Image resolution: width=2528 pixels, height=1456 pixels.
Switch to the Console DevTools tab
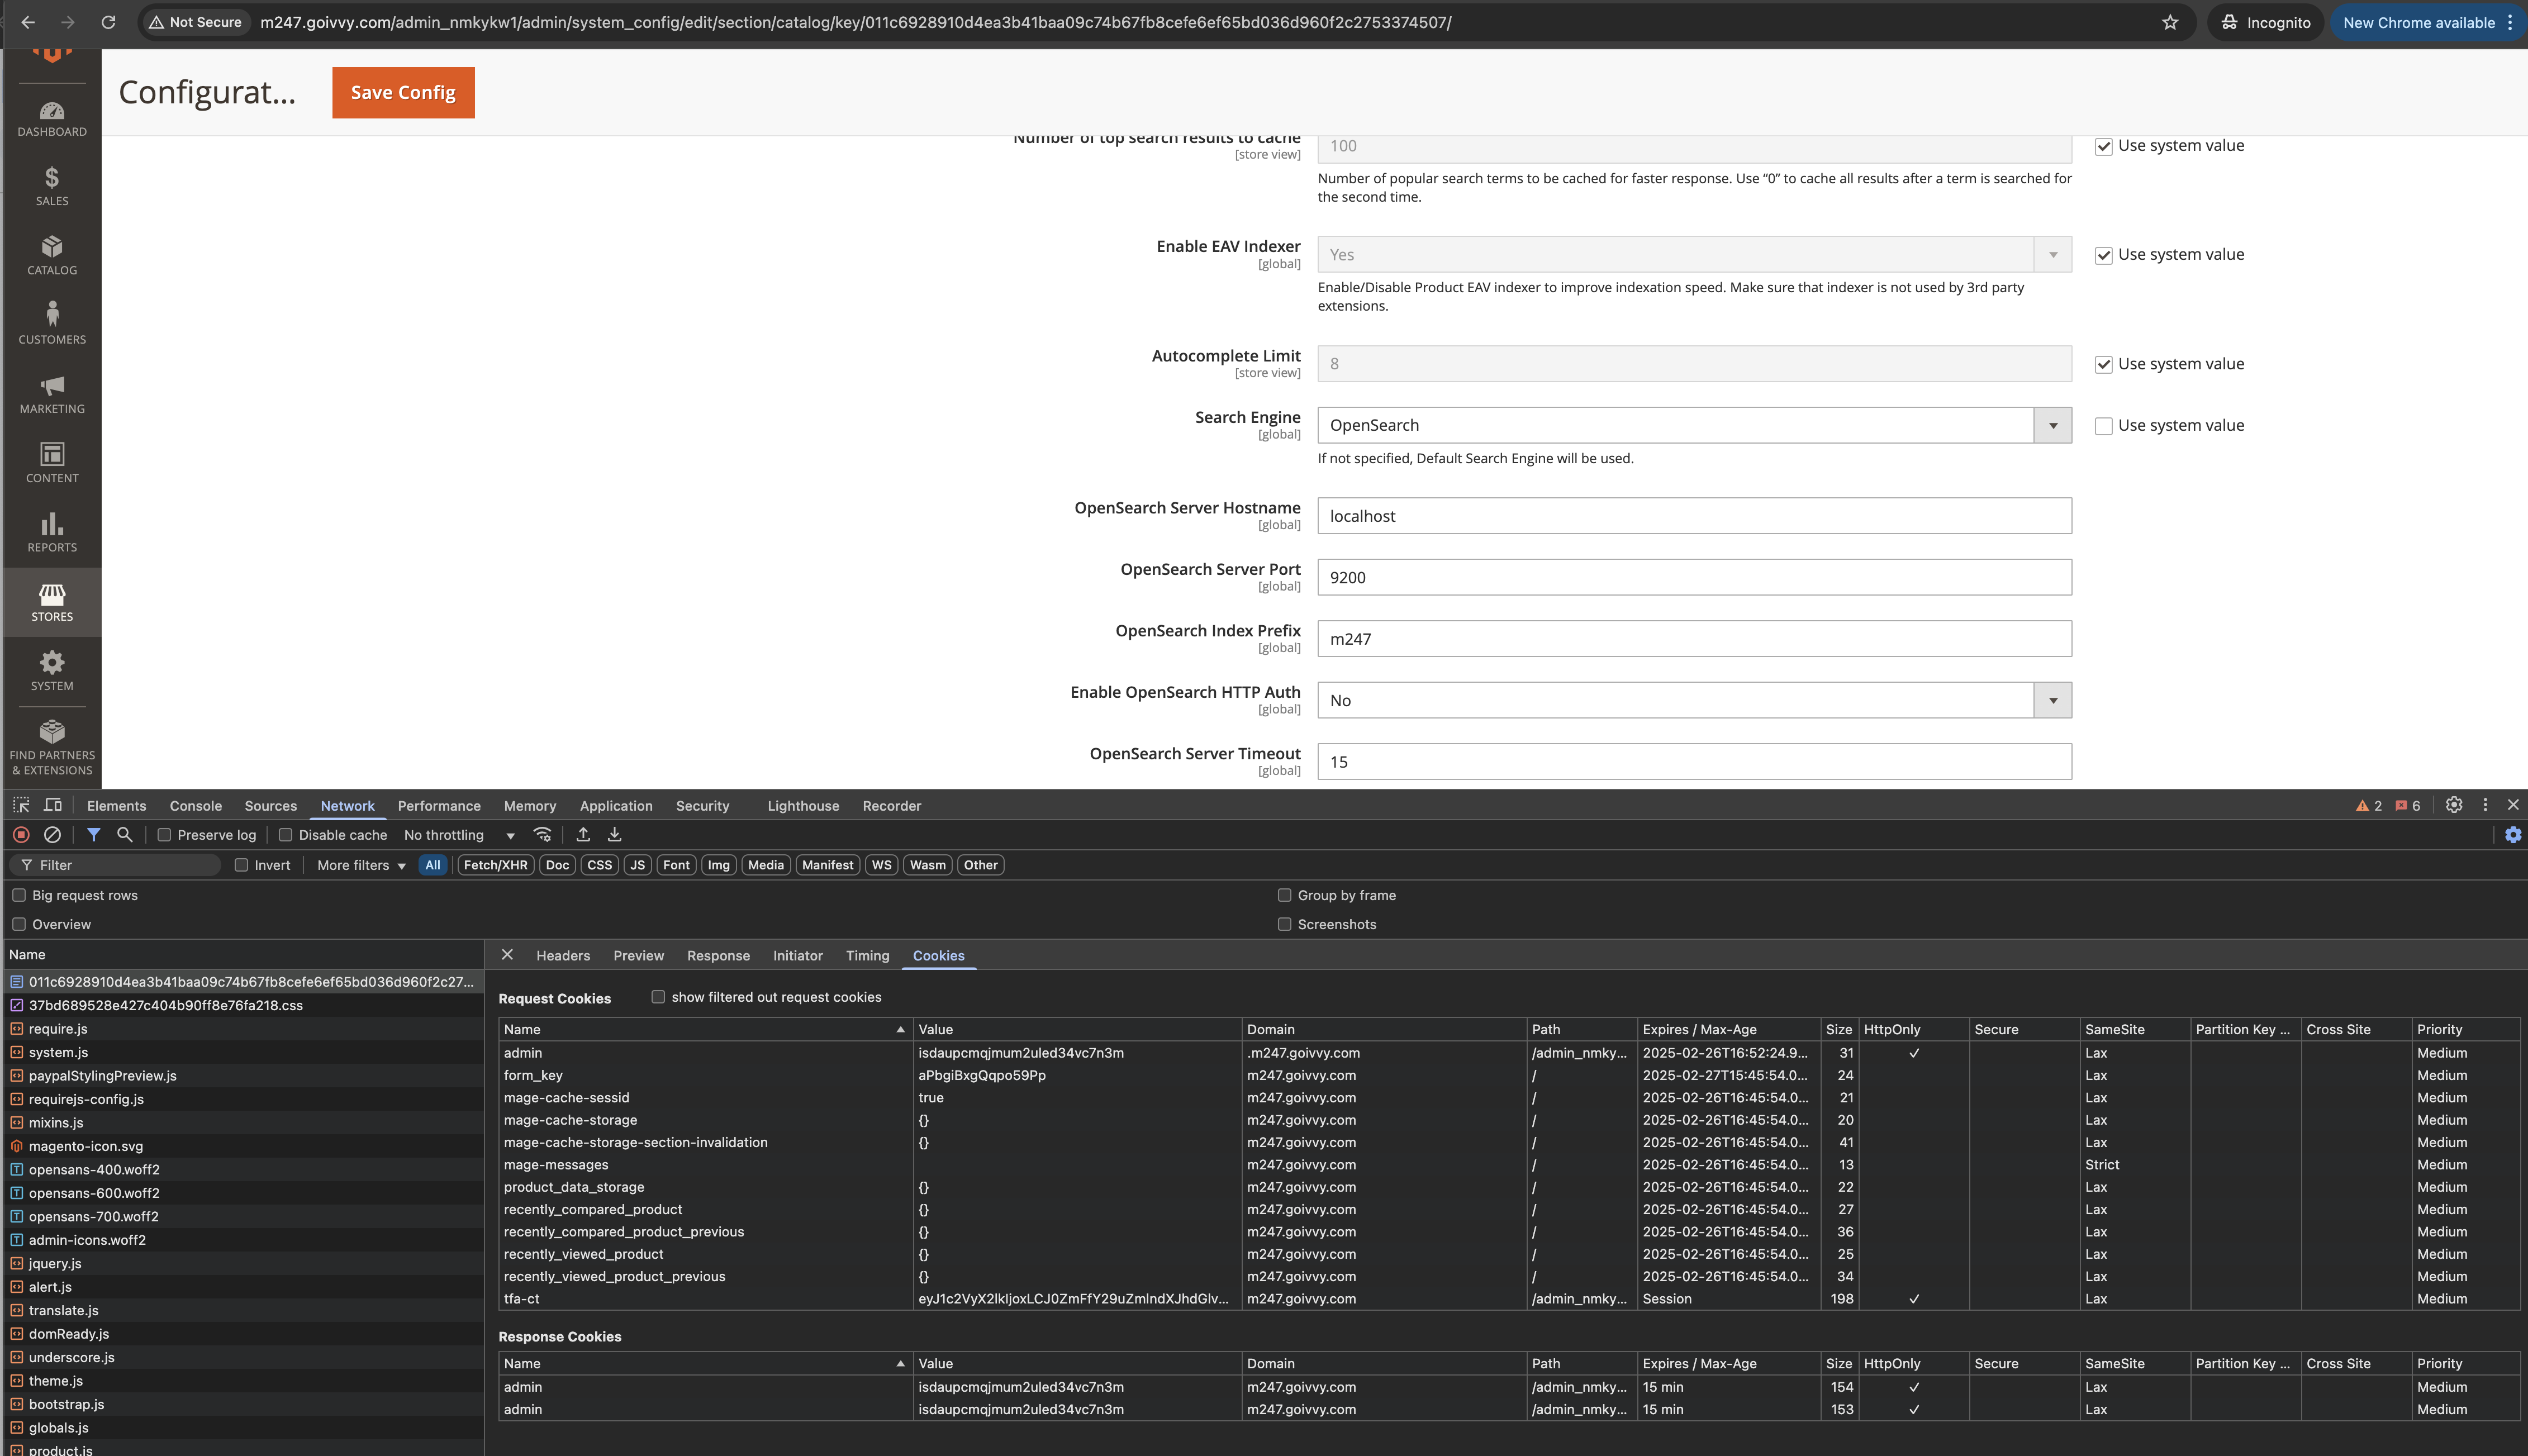coord(196,806)
